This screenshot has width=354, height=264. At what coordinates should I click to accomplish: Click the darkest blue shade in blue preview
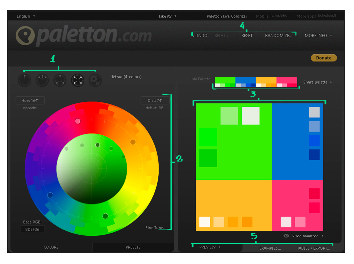coord(314,155)
